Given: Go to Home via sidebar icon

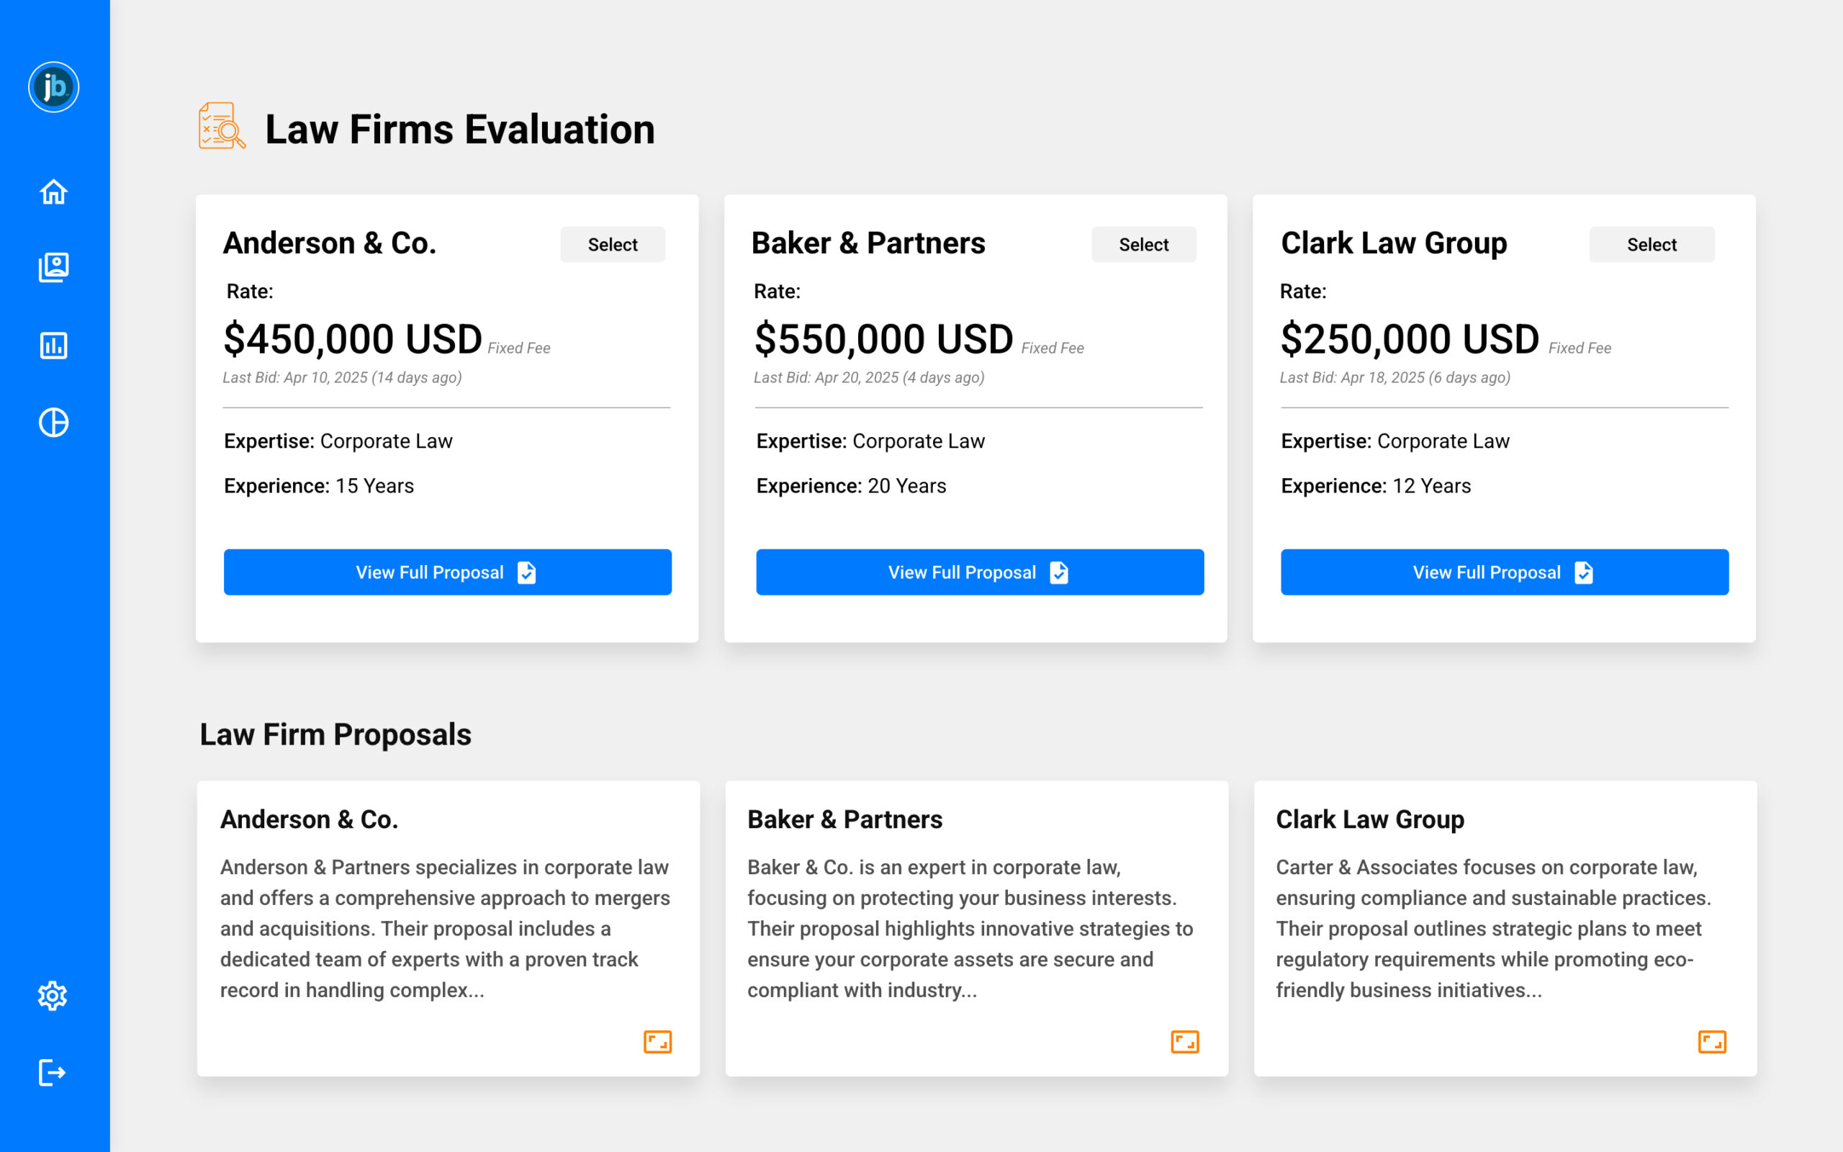Looking at the screenshot, I should coord(53,192).
